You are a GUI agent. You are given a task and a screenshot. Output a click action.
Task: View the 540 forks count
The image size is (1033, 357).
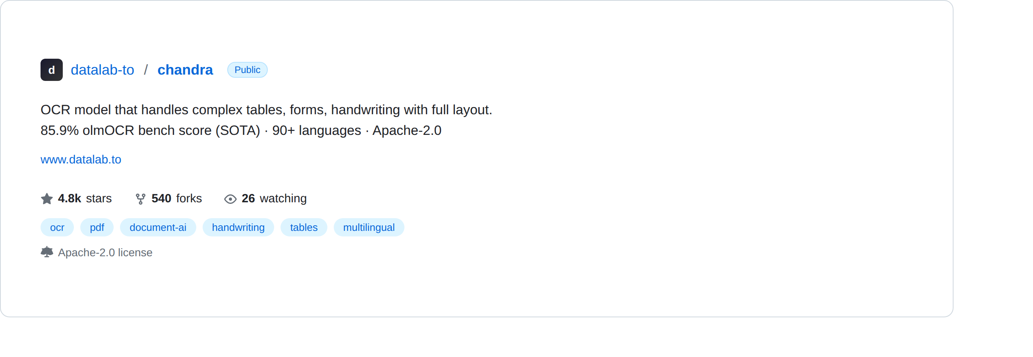coord(161,198)
